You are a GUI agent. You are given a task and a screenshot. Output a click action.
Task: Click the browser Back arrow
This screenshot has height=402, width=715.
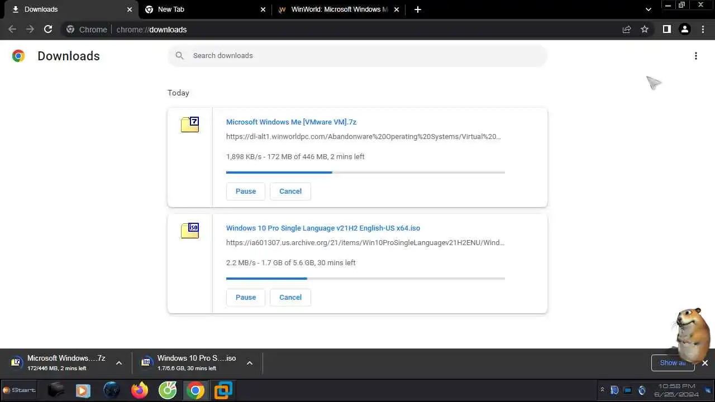click(x=12, y=29)
